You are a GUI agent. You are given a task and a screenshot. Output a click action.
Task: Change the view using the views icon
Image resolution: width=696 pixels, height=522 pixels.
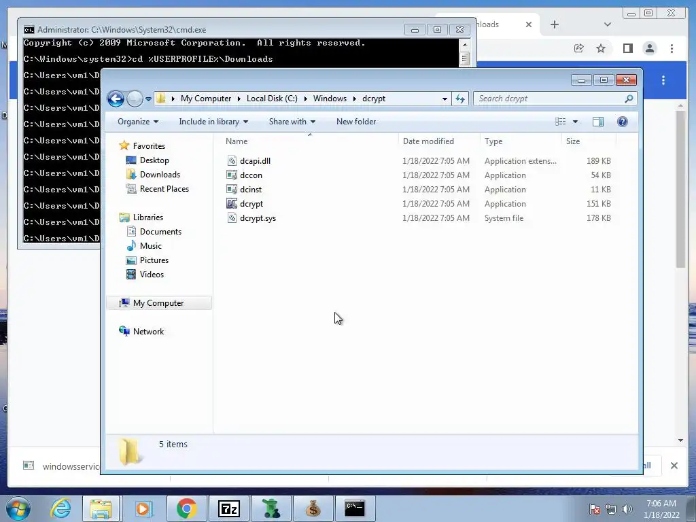[561, 122]
